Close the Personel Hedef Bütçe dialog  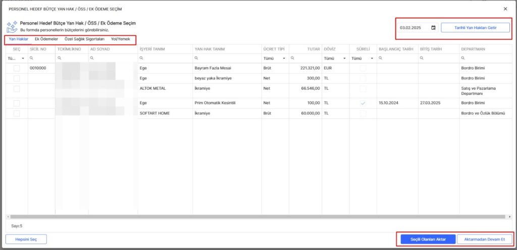coord(505,9)
